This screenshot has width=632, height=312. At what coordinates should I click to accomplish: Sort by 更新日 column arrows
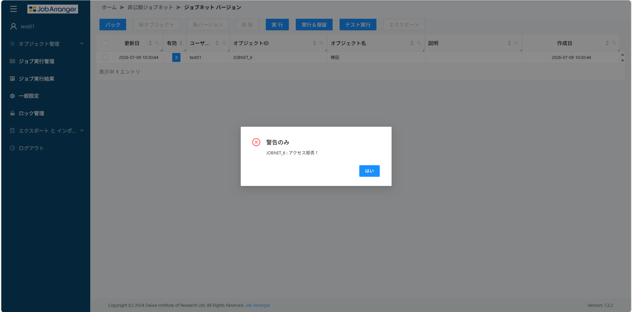pos(150,43)
